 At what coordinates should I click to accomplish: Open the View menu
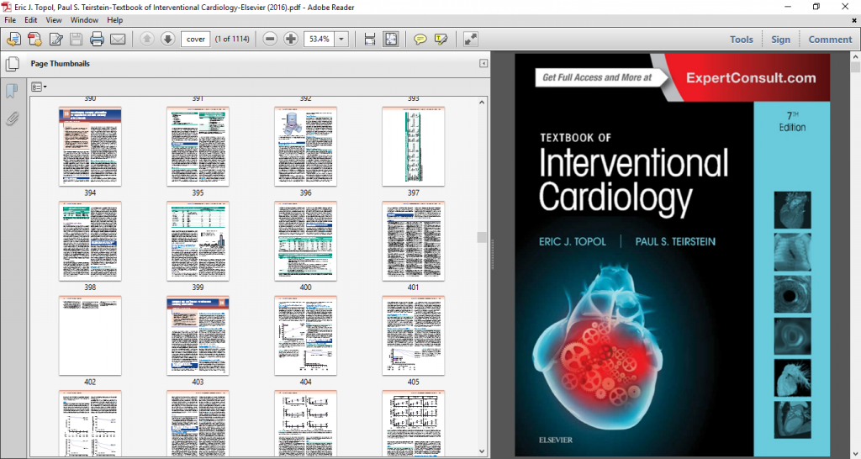tap(54, 19)
